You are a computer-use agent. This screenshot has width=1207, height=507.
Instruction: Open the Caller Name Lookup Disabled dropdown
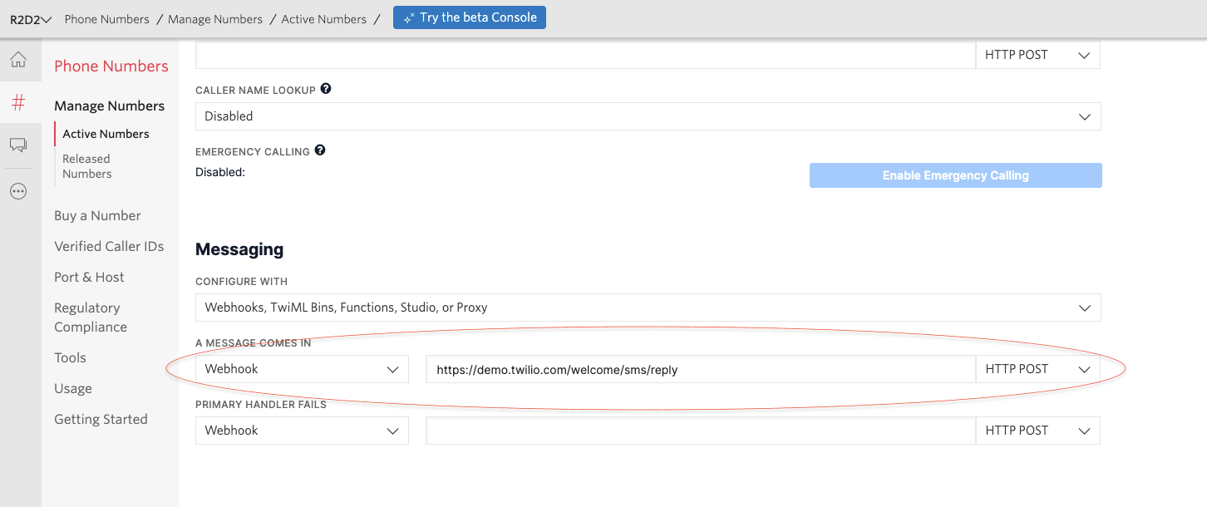coord(648,116)
